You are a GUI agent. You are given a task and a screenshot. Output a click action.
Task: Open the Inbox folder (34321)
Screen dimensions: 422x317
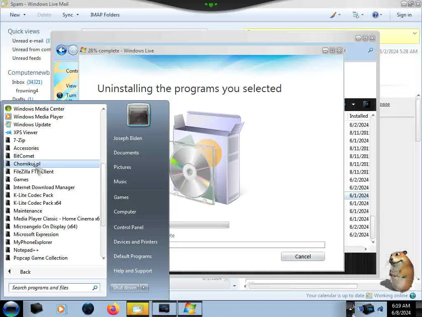coord(27,82)
